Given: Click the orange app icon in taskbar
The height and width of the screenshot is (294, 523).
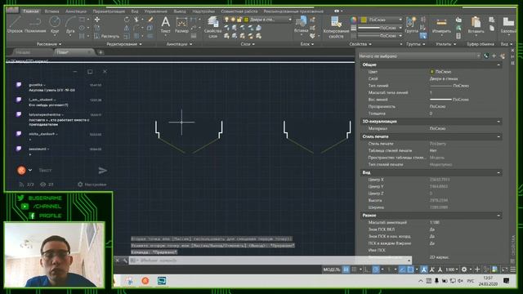Looking at the screenshot, I should coord(145,281).
